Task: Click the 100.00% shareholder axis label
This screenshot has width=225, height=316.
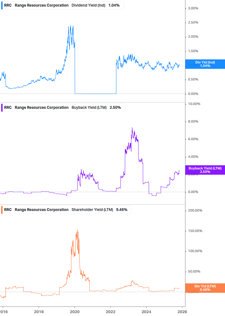Action: click(195, 251)
